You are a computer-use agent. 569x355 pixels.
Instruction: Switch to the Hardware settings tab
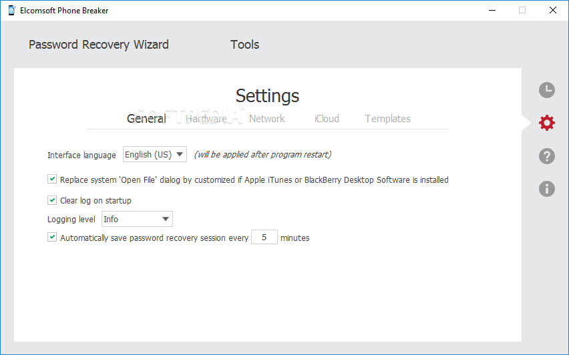[x=206, y=119]
